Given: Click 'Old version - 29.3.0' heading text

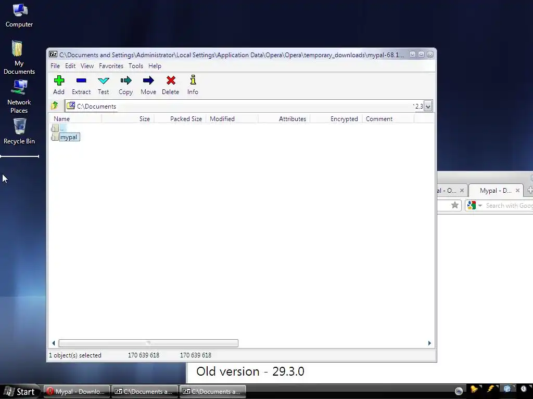Looking at the screenshot, I should pyautogui.click(x=250, y=371).
